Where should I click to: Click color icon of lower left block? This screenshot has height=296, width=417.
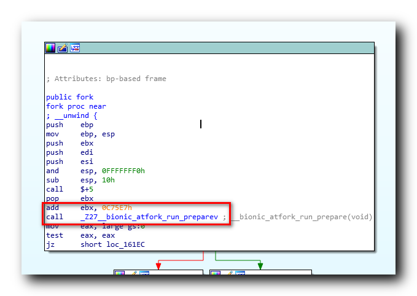119,273
